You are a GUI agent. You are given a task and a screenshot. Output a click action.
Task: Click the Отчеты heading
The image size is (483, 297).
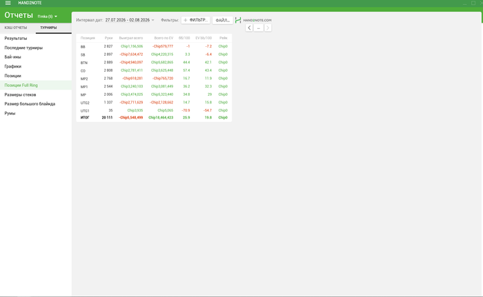point(19,15)
